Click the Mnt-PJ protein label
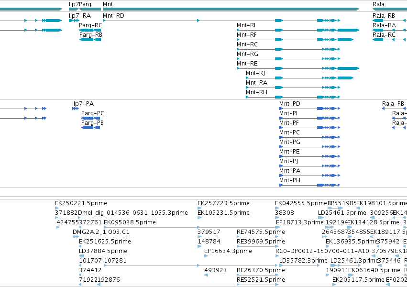Image resolution: width=407 pixels, height=287 pixels. coord(289,161)
